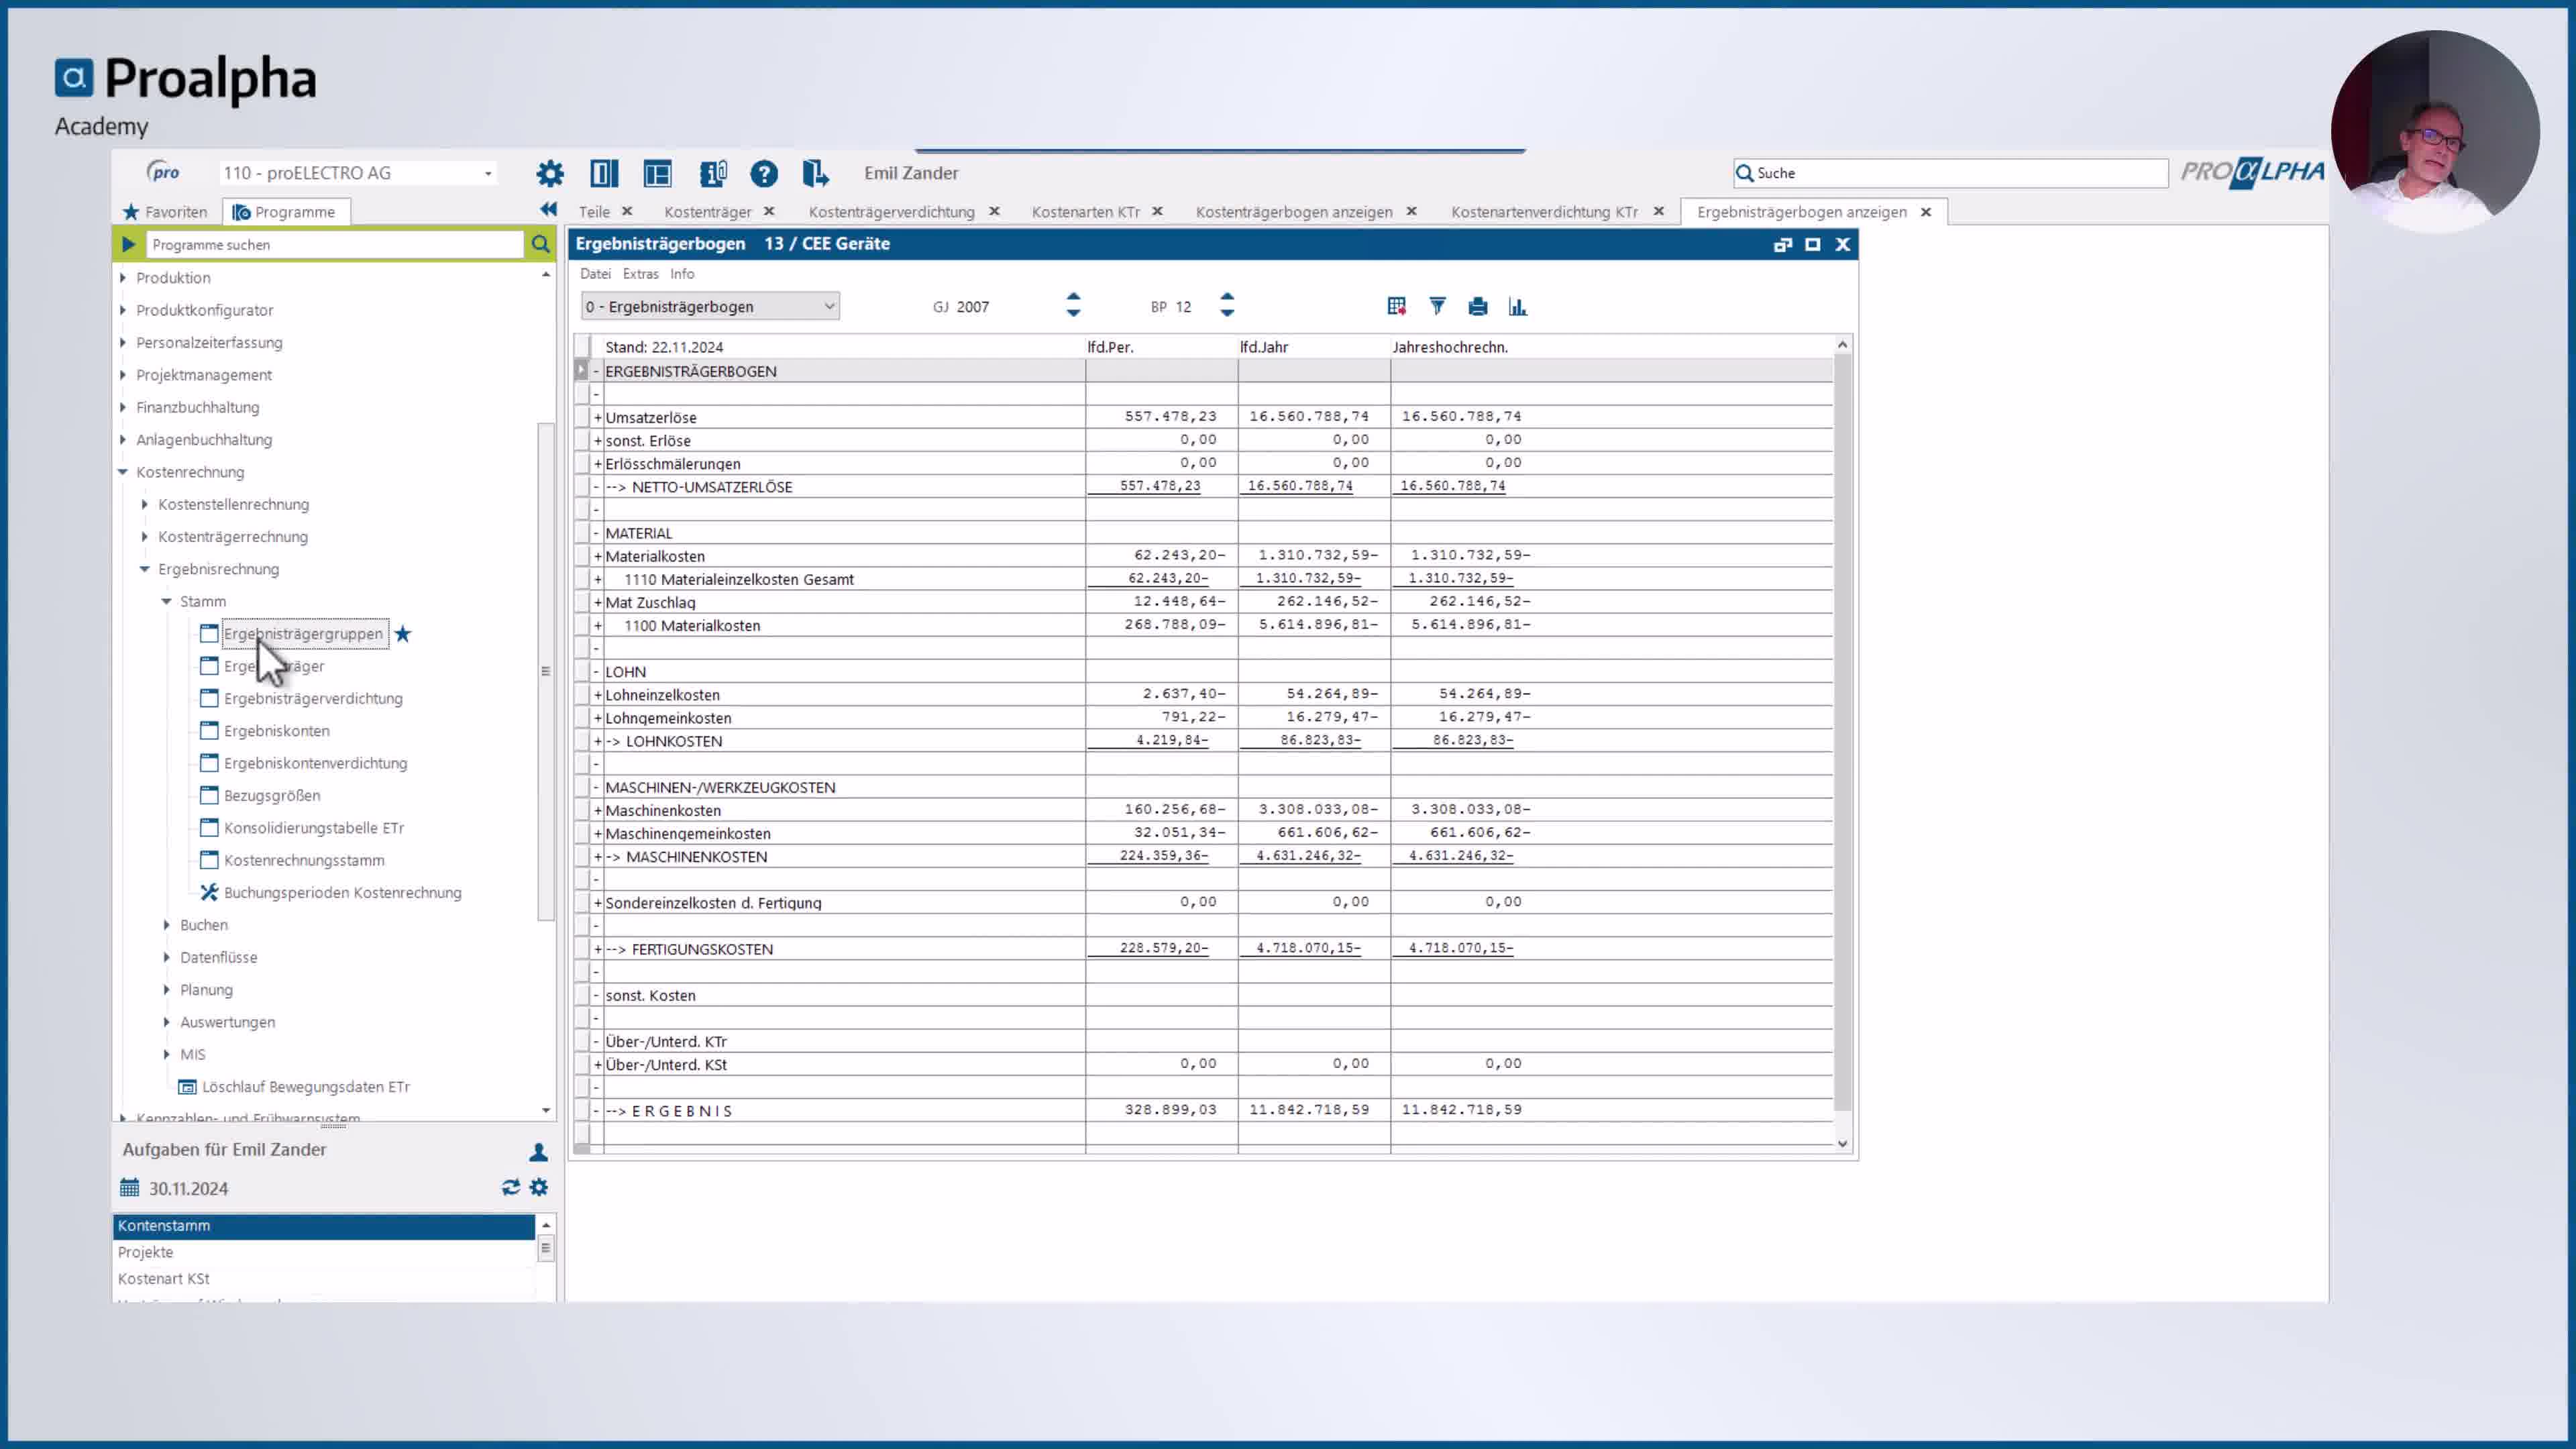Open the settings gear in top toolbar
The height and width of the screenshot is (1449, 2576).
pyautogui.click(x=550, y=173)
